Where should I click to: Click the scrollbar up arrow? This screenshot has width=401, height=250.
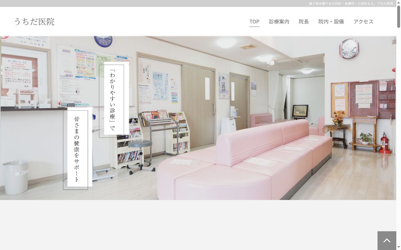pyautogui.click(x=398, y=2)
